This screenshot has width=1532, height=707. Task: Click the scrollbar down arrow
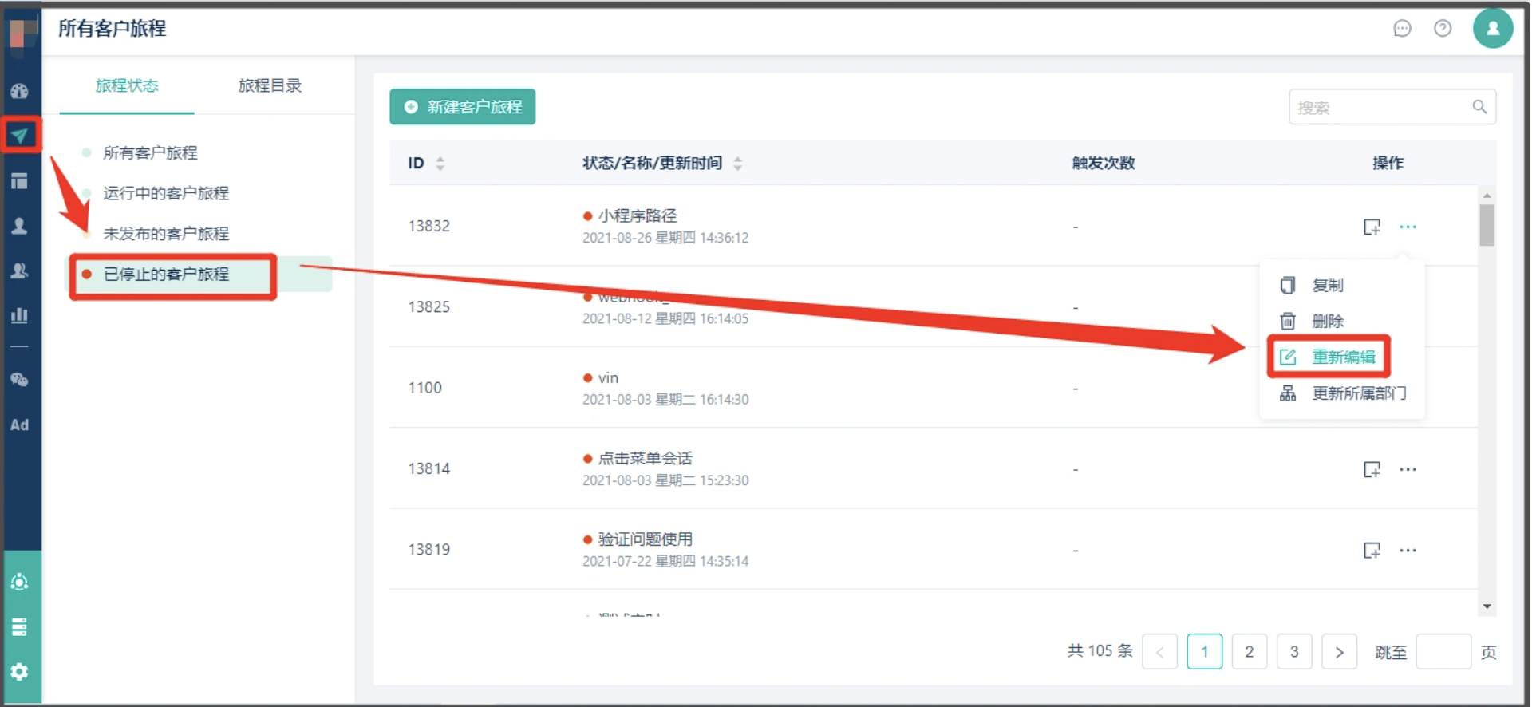click(x=1487, y=607)
